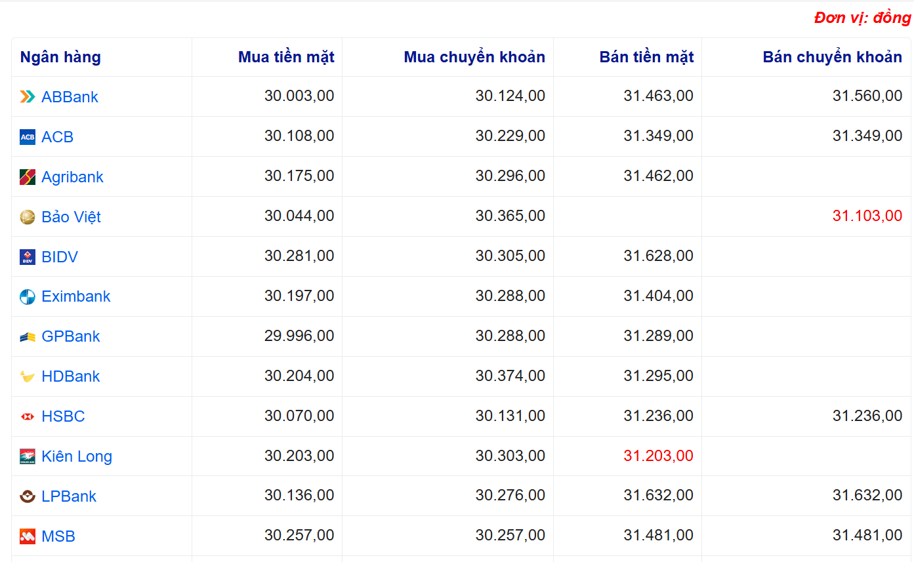This screenshot has width=914, height=562.
Task: Open the ABBank link
Action: coord(70,97)
